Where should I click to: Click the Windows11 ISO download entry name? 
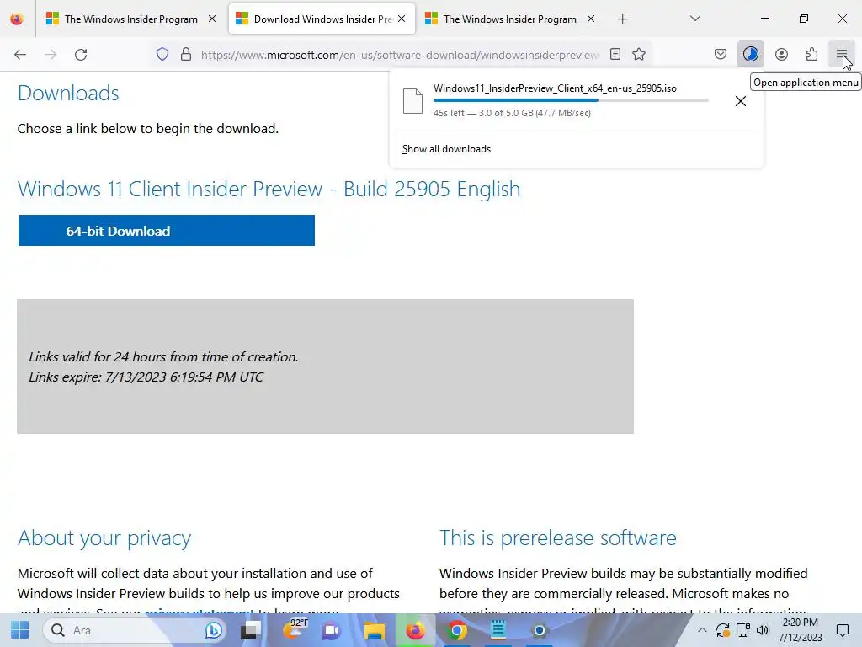pyautogui.click(x=555, y=88)
